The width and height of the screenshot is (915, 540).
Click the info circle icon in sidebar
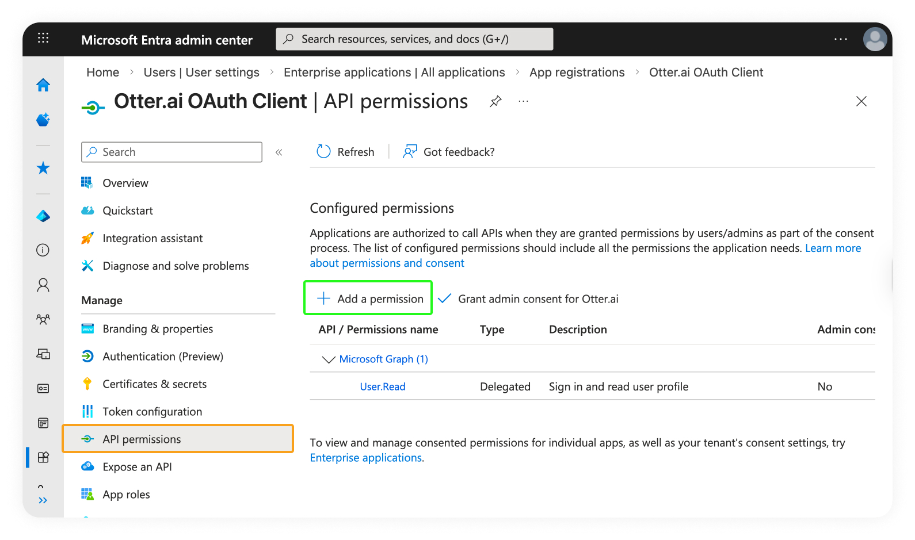tap(43, 250)
